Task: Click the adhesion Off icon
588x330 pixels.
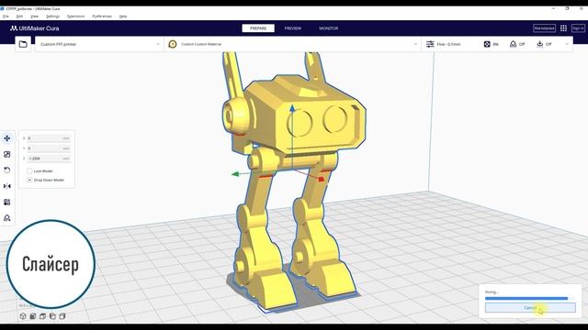Action: click(x=539, y=44)
